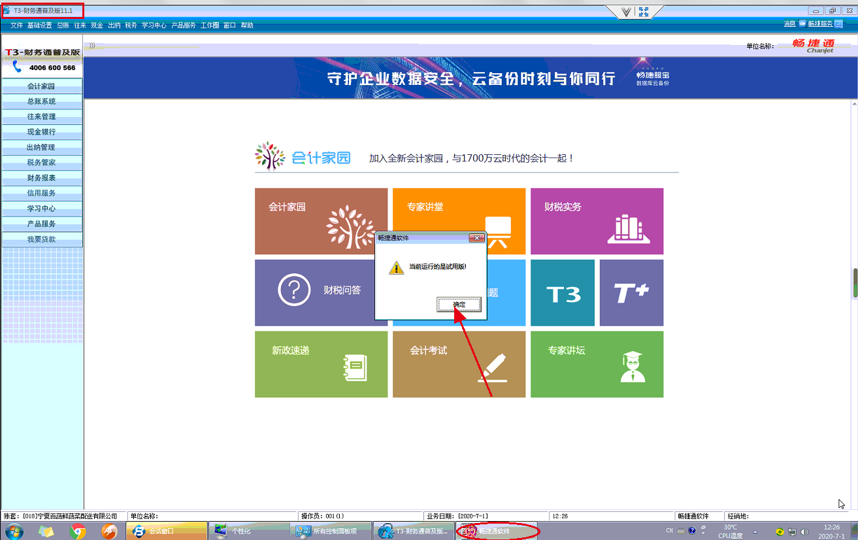The image size is (858, 540).
Task: Switch to 个性化 taskbar window
Action: (248, 531)
